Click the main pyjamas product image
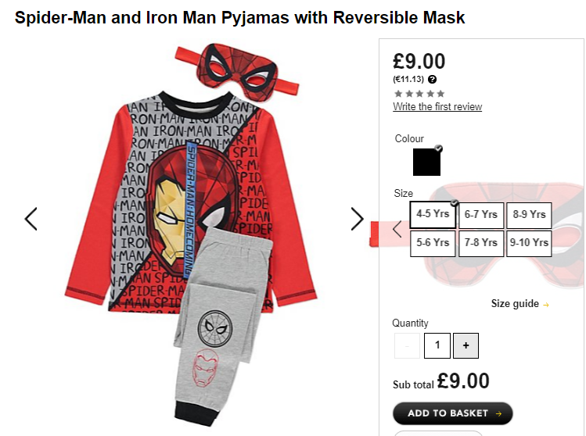 click(192, 235)
